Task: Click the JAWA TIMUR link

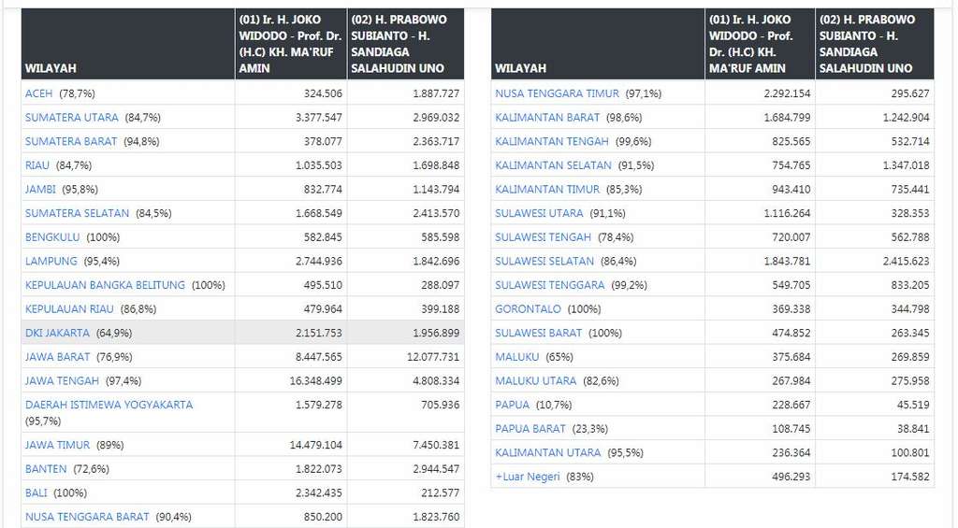Action: (x=57, y=445)
